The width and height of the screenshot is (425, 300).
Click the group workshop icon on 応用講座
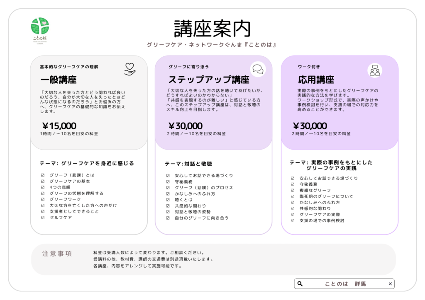[375, 70]
